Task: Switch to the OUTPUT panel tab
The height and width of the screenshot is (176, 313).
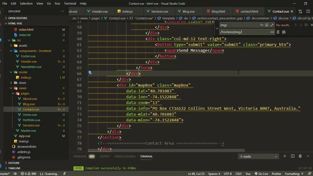Action: pos(105,156)
